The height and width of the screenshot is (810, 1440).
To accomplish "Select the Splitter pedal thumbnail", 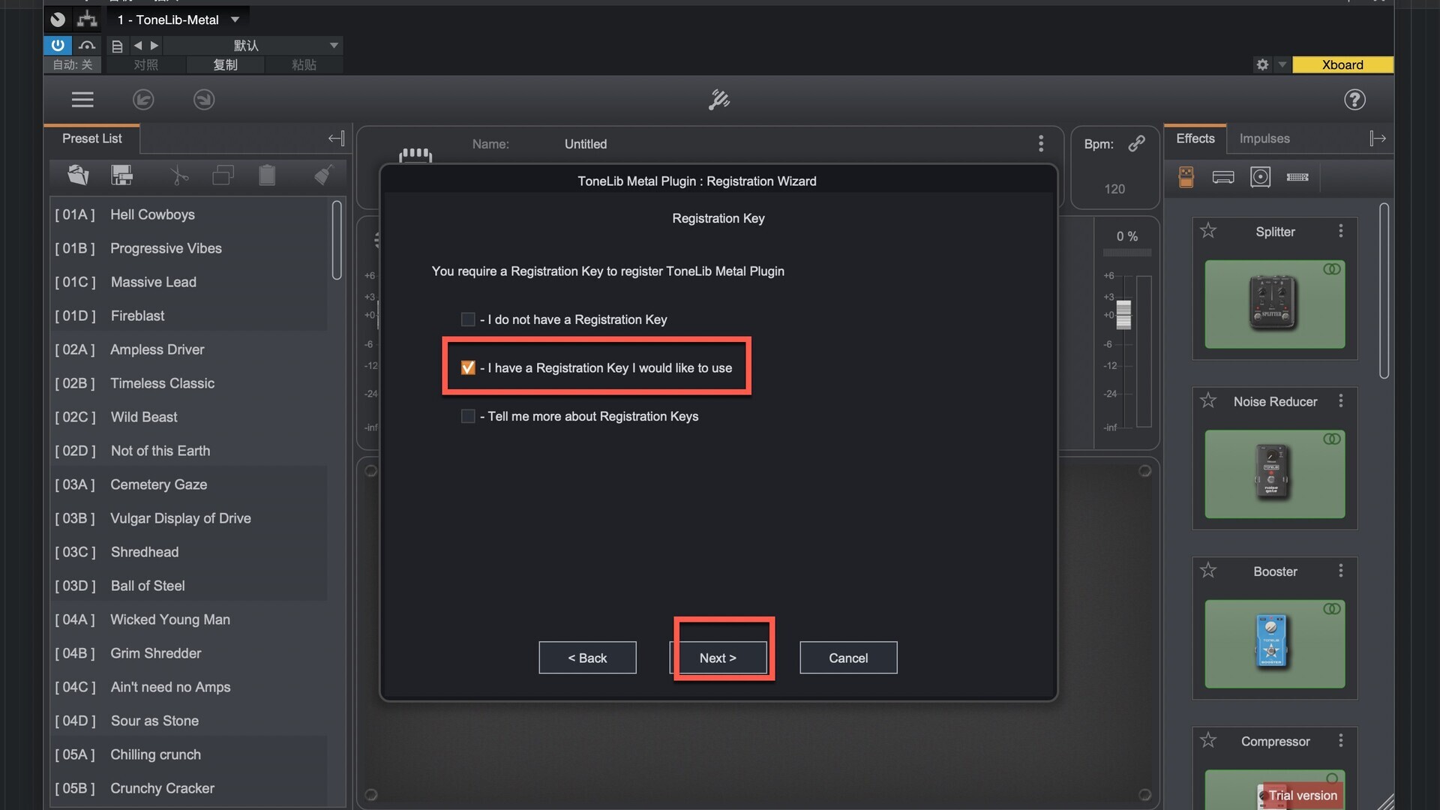I will 1274,304.
